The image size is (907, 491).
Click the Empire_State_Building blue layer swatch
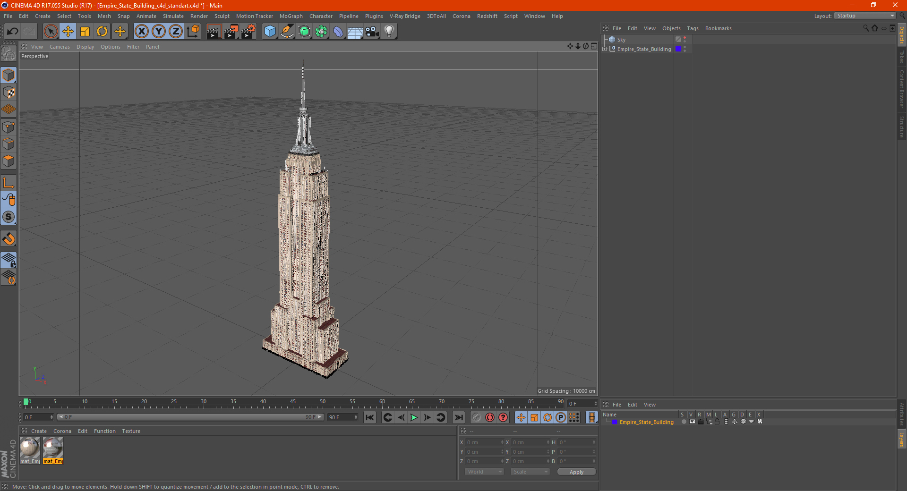click(678, 49)
